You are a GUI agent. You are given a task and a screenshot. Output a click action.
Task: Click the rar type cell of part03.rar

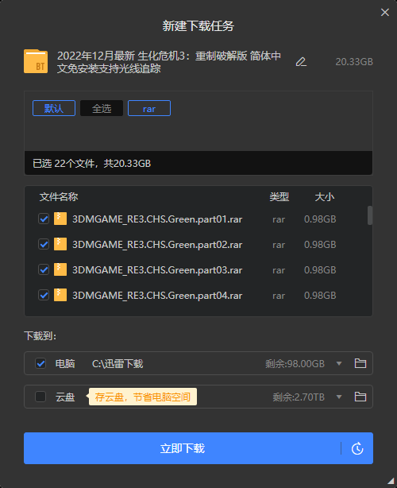(x=279, y=270)
